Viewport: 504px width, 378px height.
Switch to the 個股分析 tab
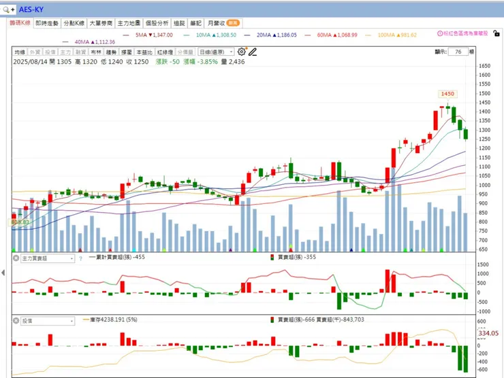point(157,23)
